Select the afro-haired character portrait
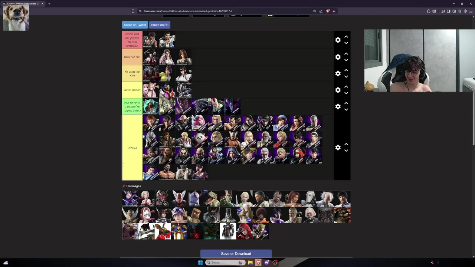 (x=261, y=215)
